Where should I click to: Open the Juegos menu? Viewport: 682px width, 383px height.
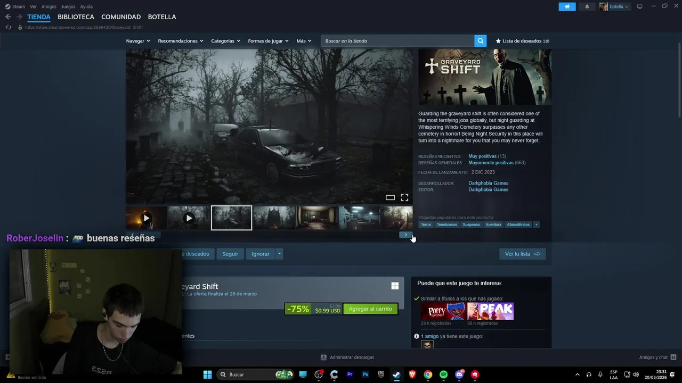coord(68,6)
